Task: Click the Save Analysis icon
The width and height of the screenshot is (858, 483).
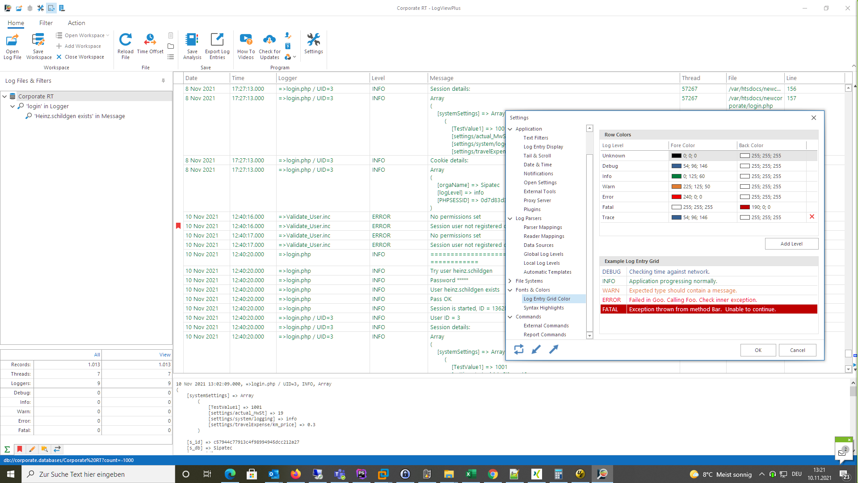Action: pyautogui.click(x=192, y=40)
